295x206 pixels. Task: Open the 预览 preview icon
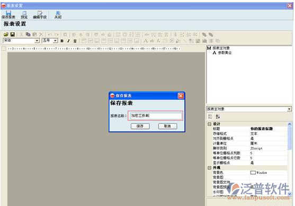24,15
